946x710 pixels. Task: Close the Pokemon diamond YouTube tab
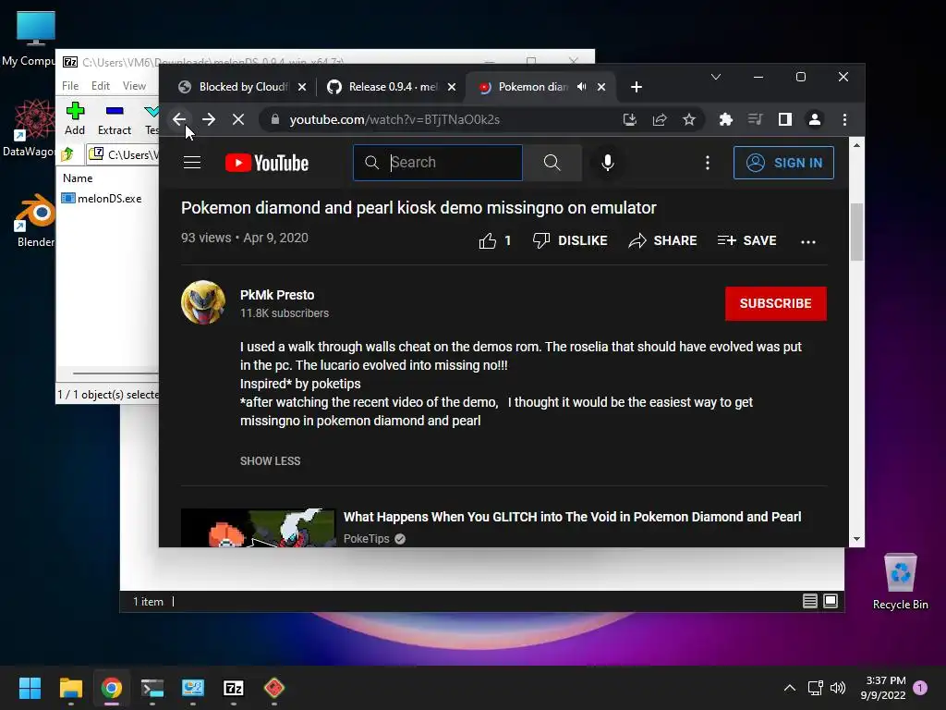[601, 87]
